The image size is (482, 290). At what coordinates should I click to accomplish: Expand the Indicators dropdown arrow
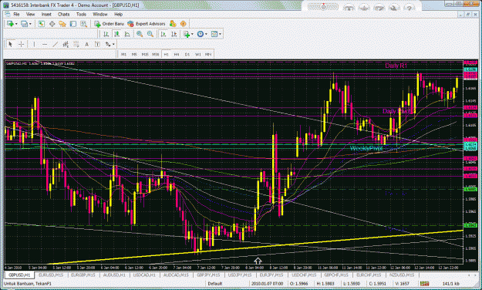[192, 34]
